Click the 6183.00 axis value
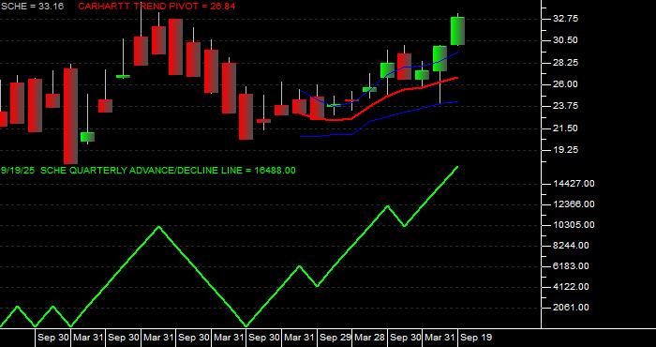This screenshot has height=347, width=656. [x=571, y=266]
